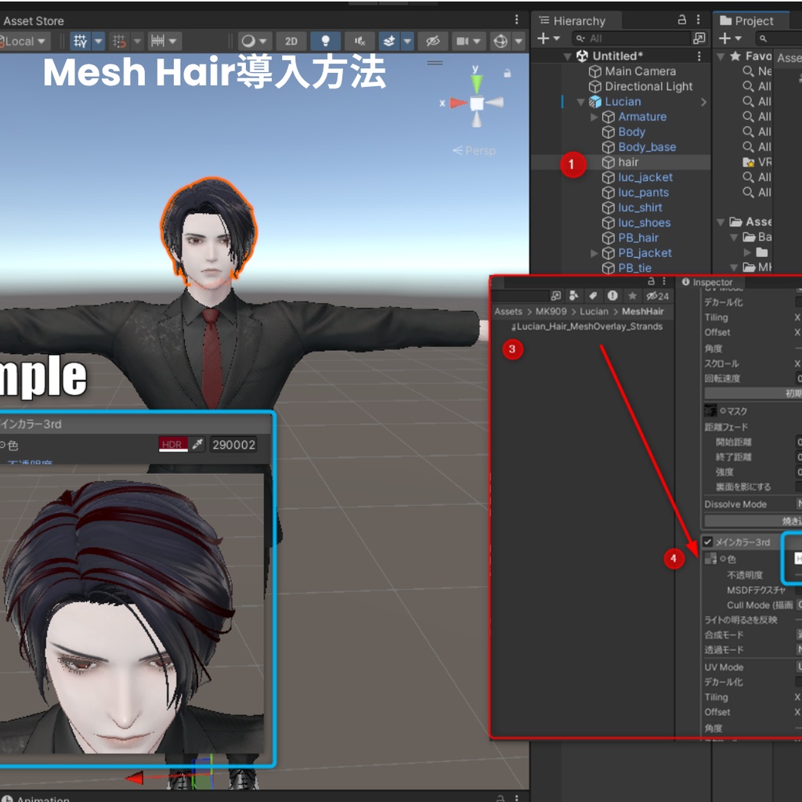Toggle hidden objects visibility in Scene

(432, 41)
